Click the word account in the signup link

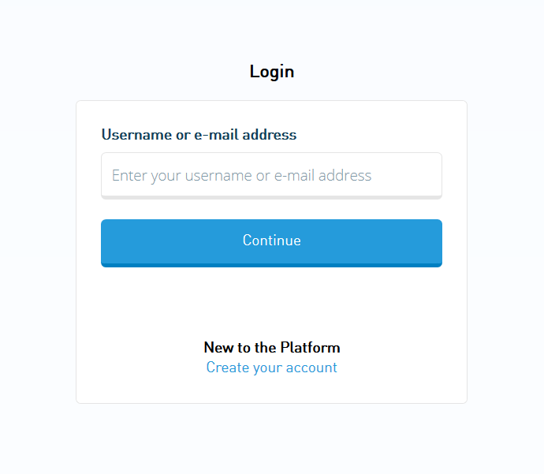pyautogui.click(x=311, y=368)
